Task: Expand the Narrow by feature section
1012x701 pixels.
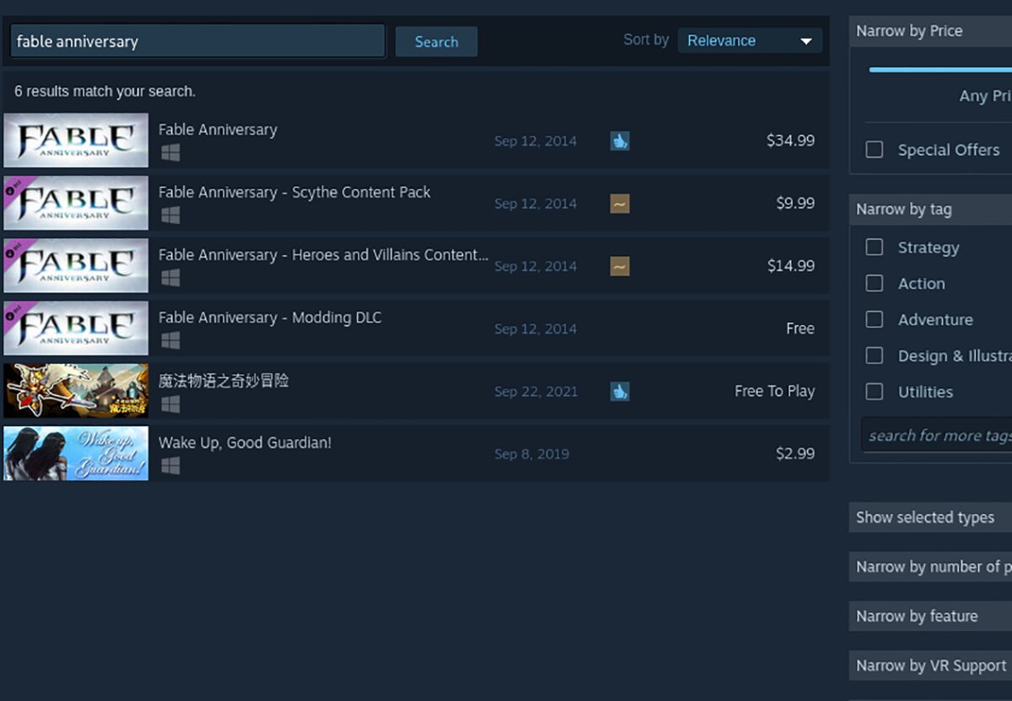Action: [x=930, y=616]
